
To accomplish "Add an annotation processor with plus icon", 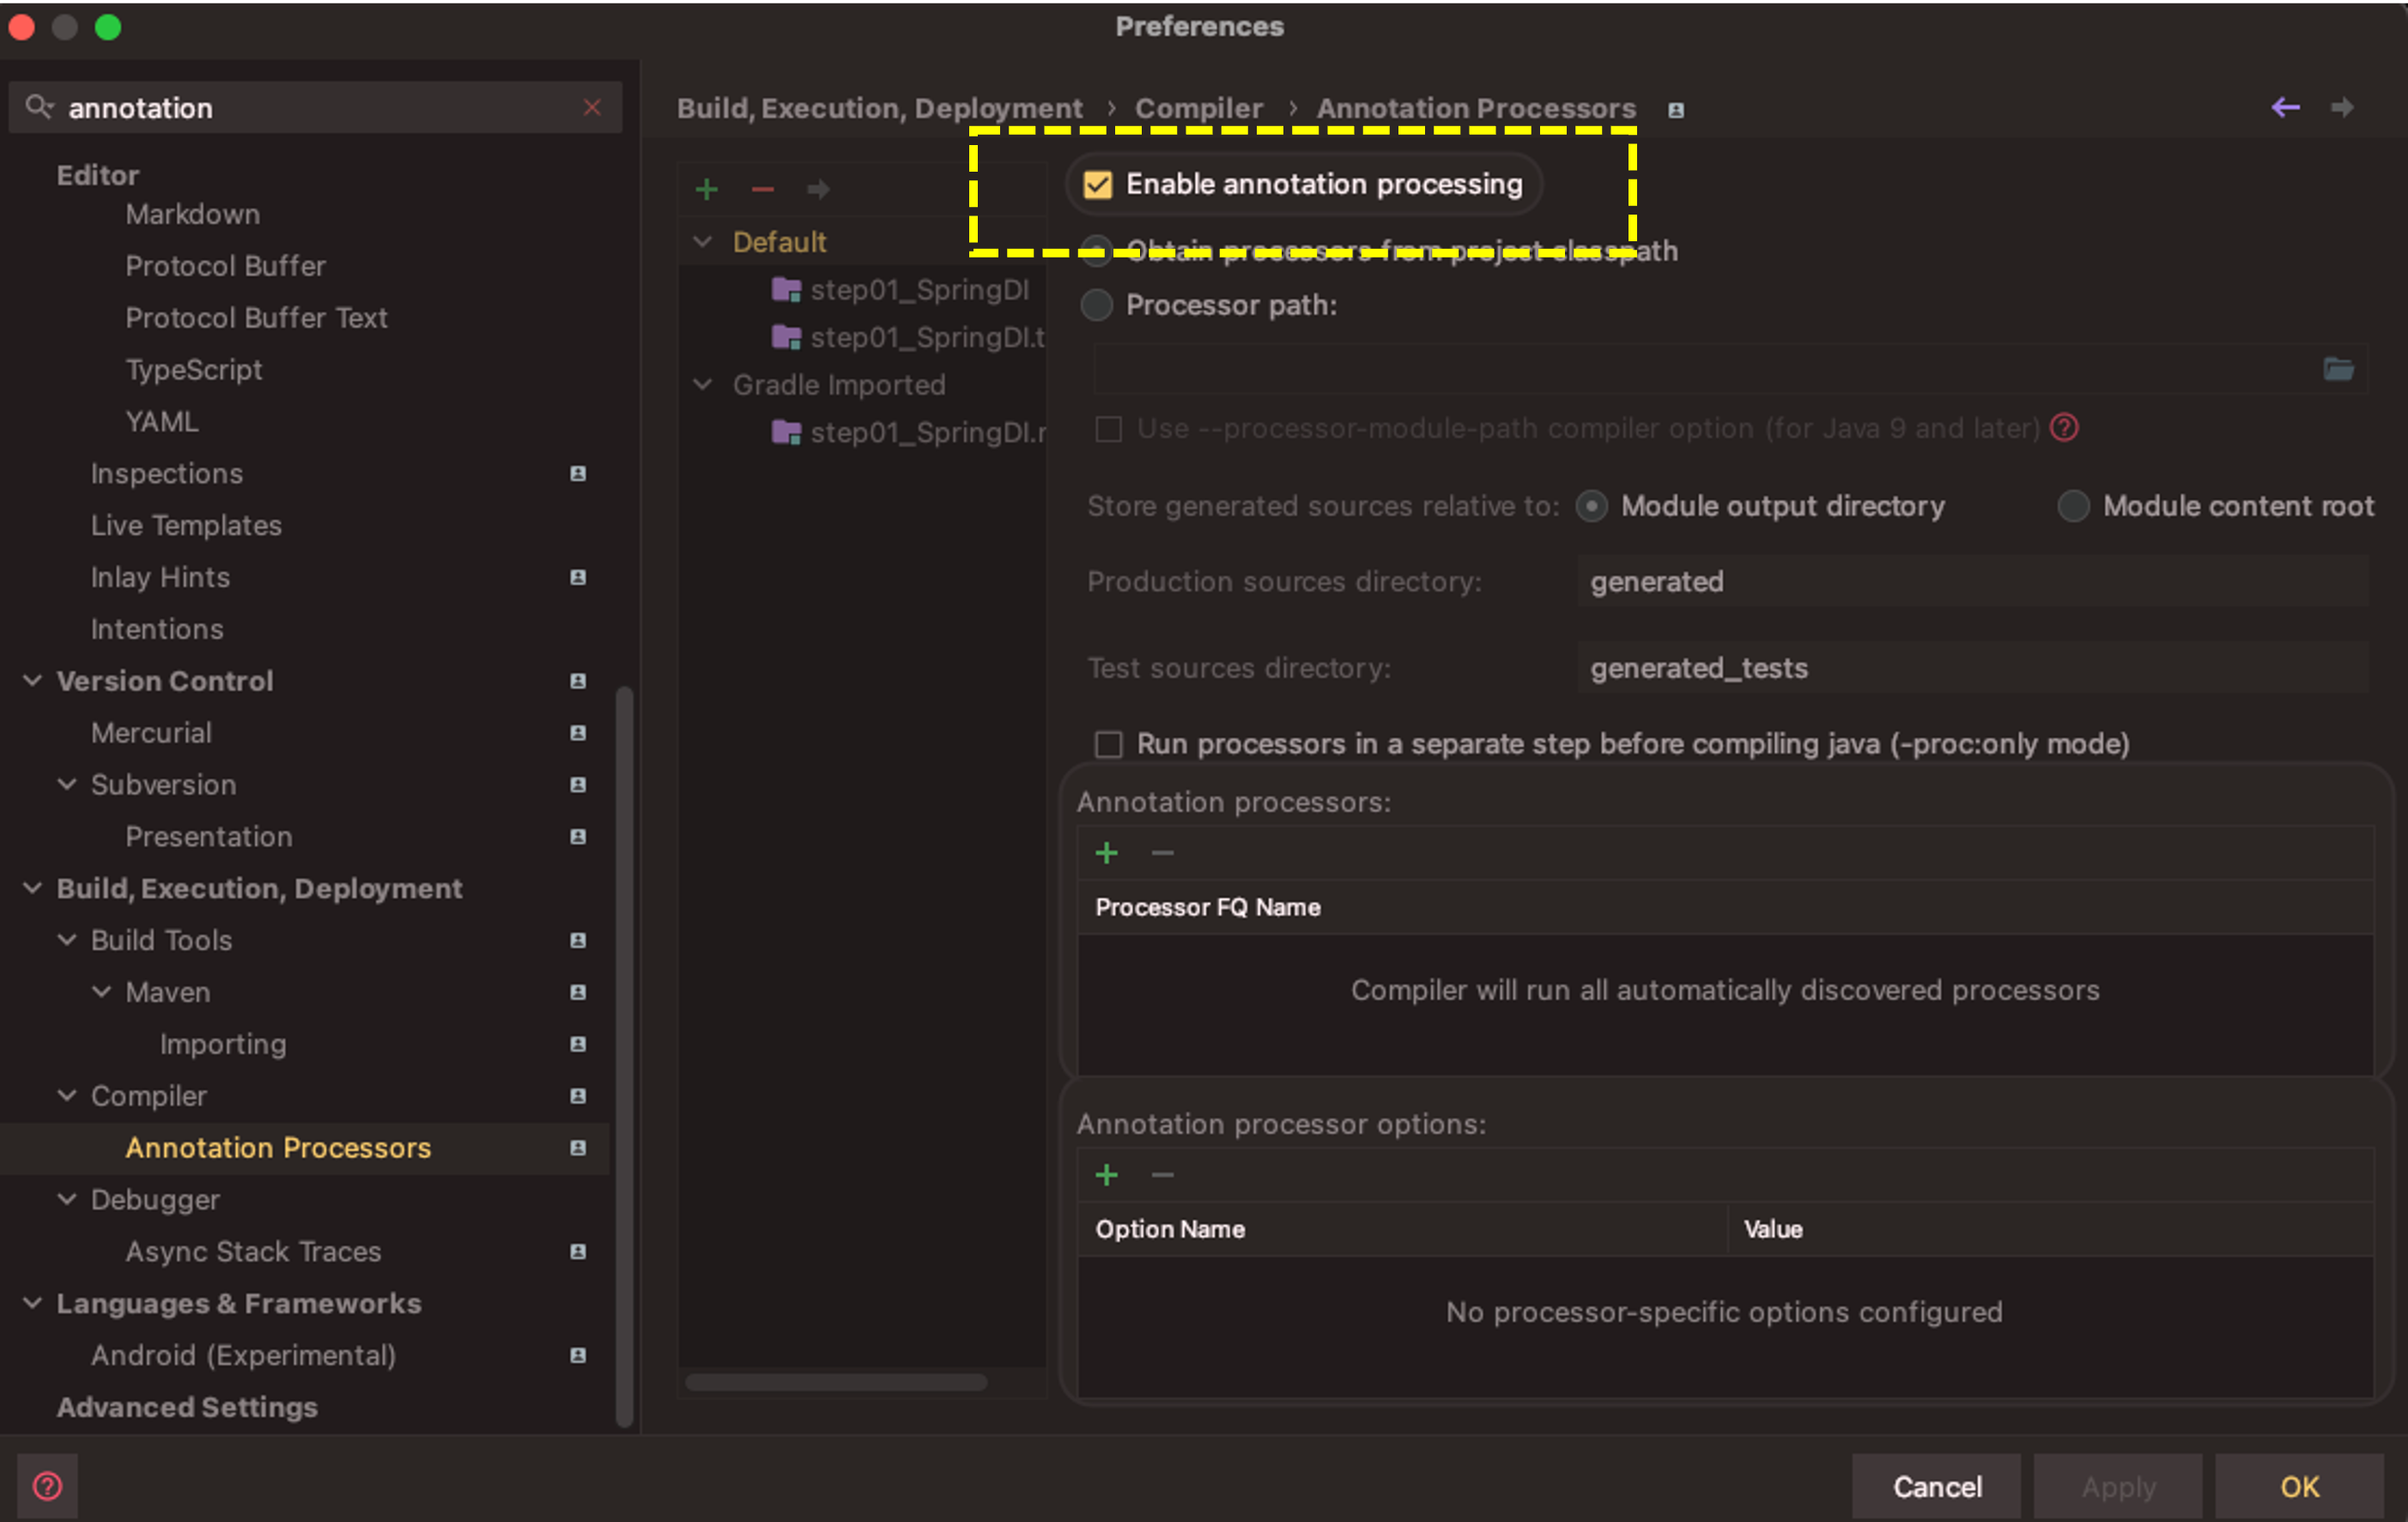I will pos(1106,853).
